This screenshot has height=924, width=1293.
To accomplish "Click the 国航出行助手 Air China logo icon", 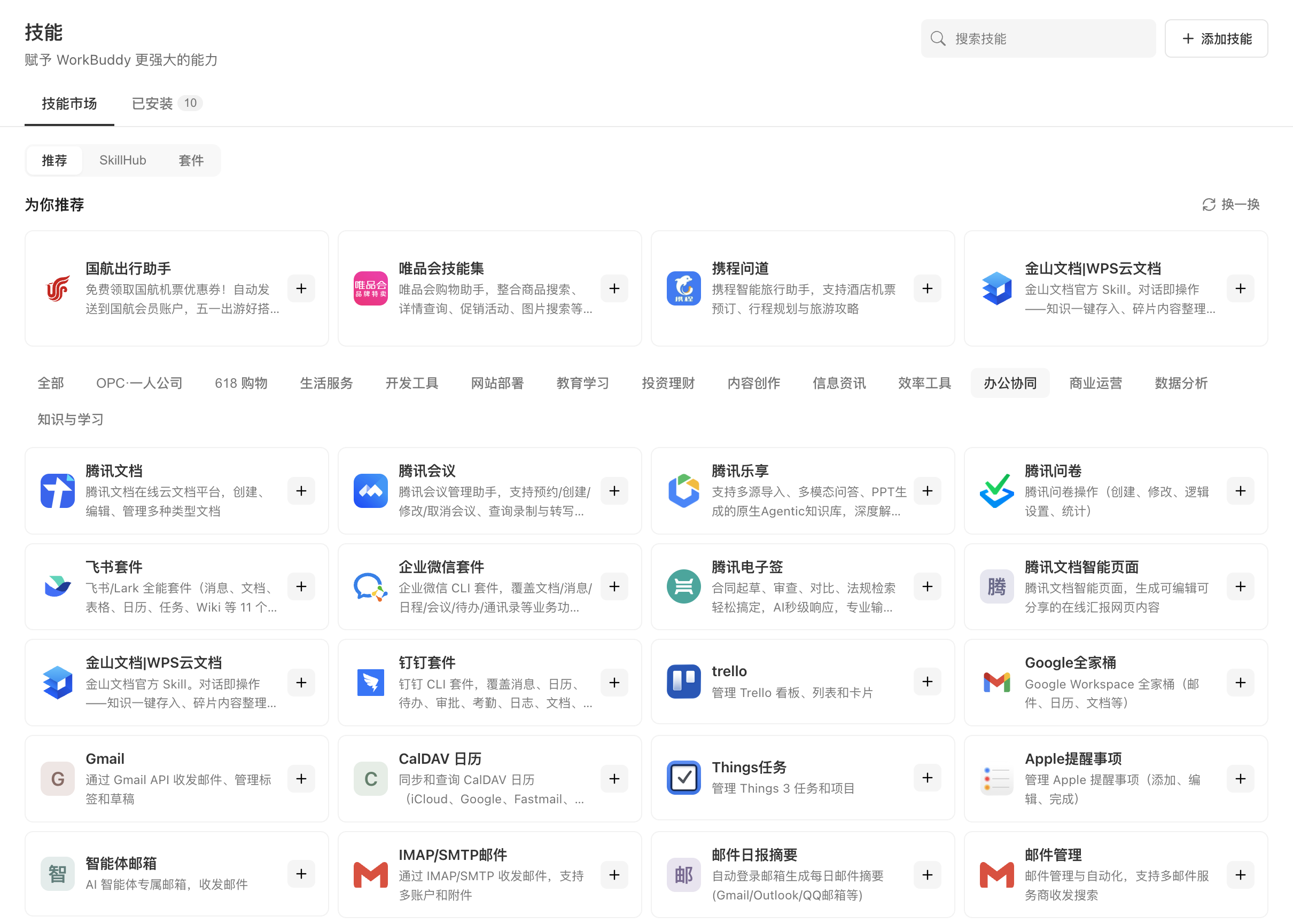I will [58, 288].
